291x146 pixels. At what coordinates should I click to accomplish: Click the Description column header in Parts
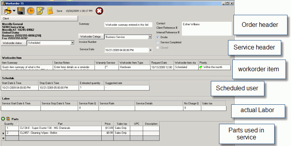tap(151, 124)
